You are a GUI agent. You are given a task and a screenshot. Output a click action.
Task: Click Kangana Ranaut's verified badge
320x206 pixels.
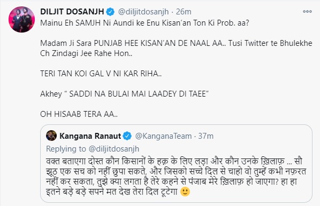tap(127, 136)
